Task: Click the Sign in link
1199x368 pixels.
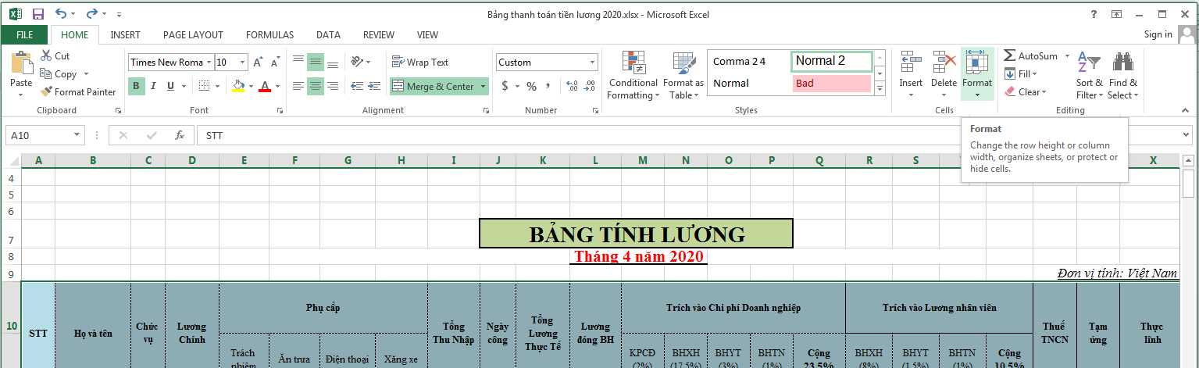Action: tap(1158, 34)
